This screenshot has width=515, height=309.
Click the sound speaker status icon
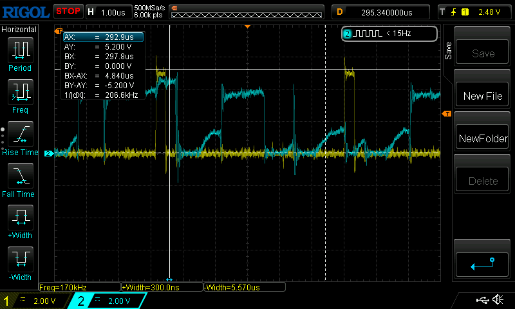(x=498, y=299)
